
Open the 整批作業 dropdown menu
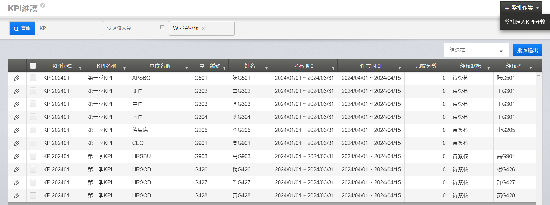pos(521,8)
